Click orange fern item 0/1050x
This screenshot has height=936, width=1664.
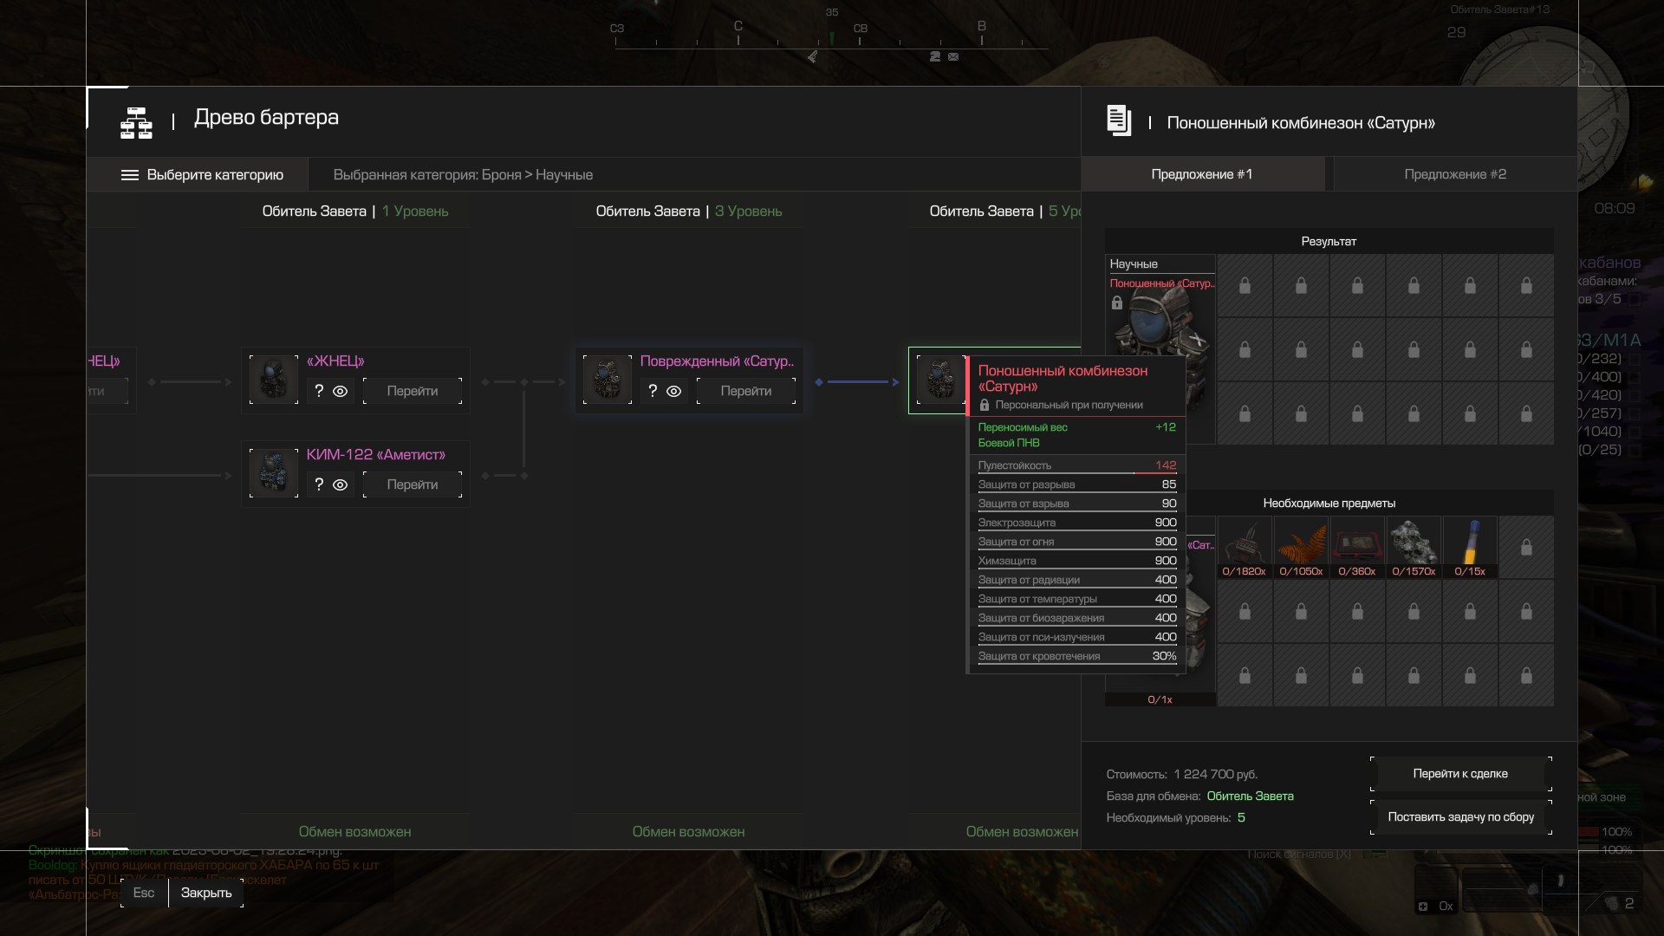(x=1301, y=547)
